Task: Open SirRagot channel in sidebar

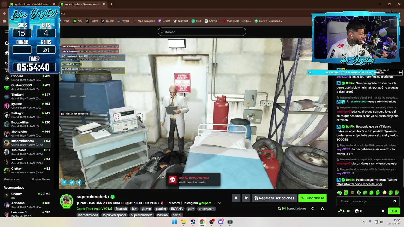Action: tap(27, 115)
